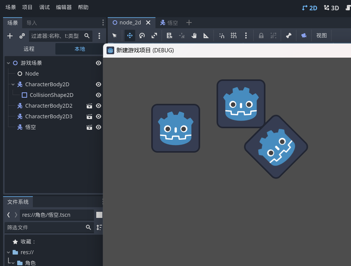The image size is (351, 266).
Task: Open the 调试 menu
Action: click(x=44, y=7)
